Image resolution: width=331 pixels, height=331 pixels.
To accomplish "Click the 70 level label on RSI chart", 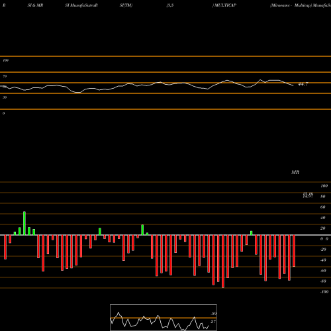I will [x=5, y=76].
